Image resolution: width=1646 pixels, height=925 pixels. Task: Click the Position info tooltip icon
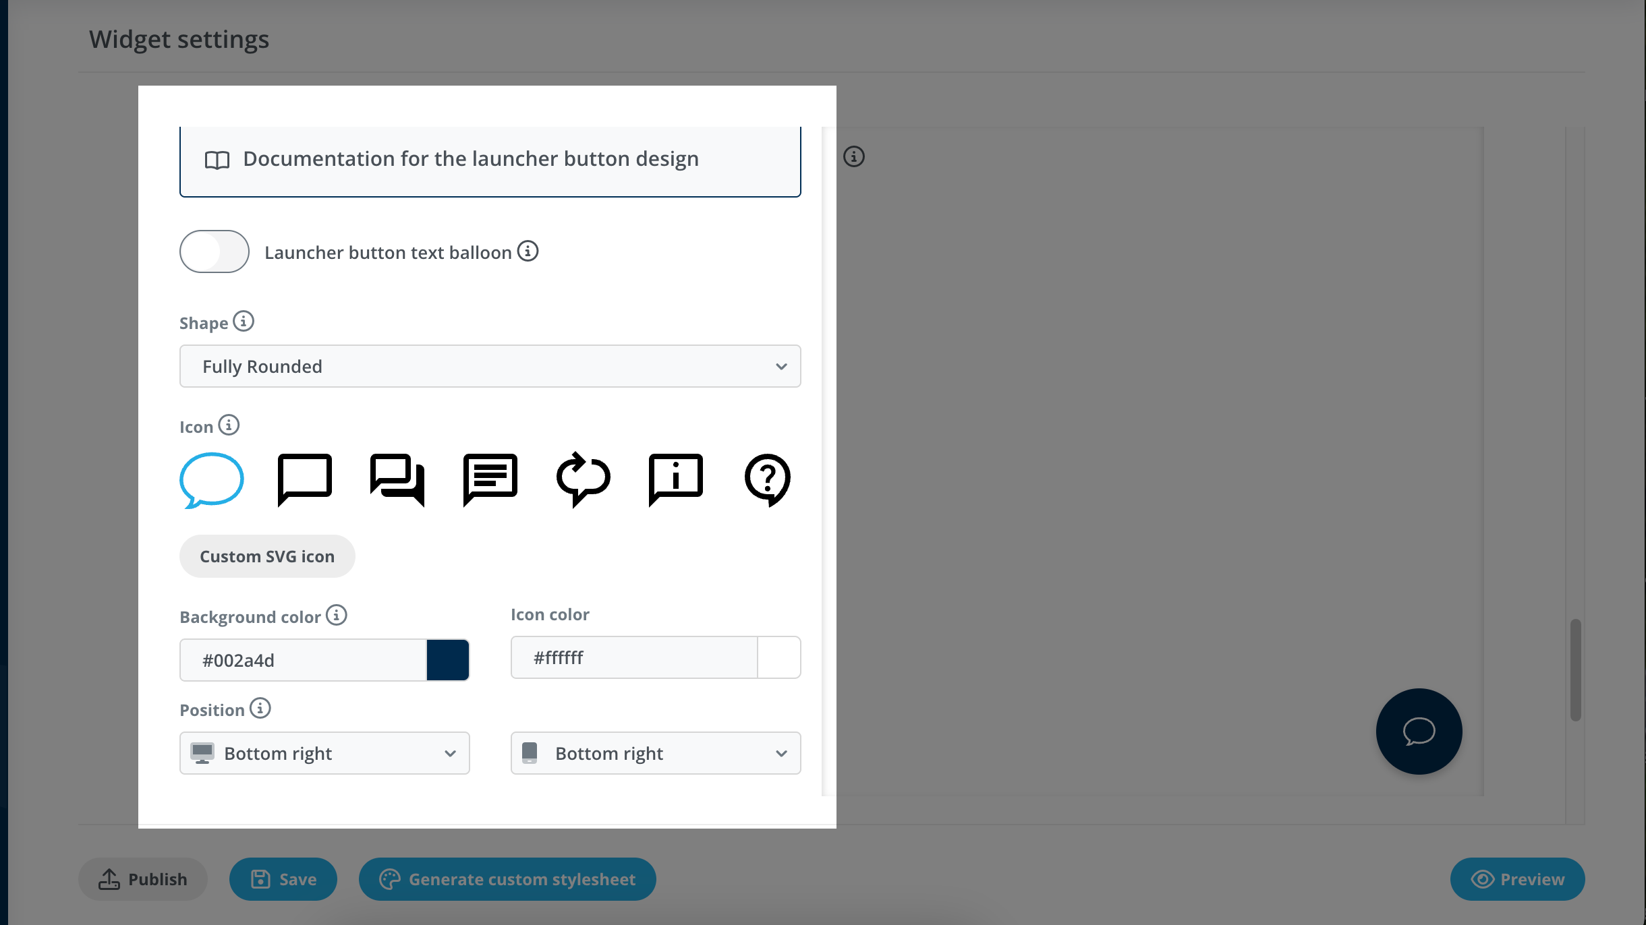(259, 709)
